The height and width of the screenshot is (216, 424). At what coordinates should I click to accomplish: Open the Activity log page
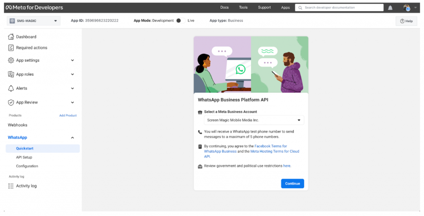tap(26, 186)
